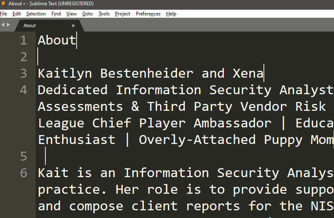Open the Selection menu
This screenshot has width=334, height=218.
(36, 14)
